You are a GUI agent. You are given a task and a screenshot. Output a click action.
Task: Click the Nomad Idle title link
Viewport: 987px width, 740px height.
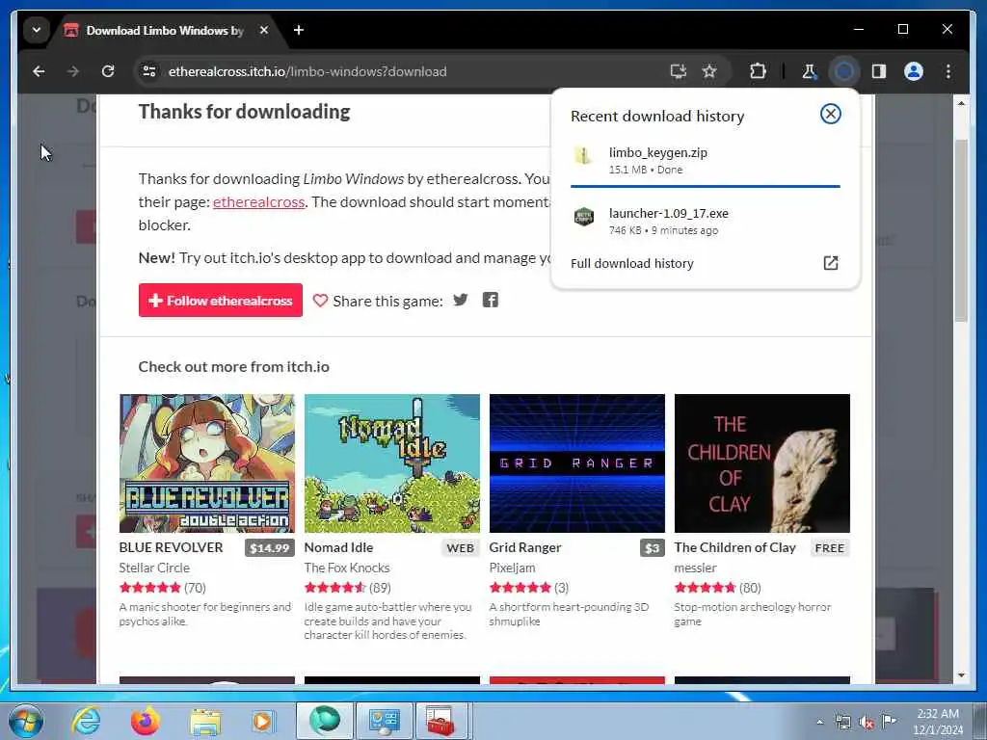[338, 547]
